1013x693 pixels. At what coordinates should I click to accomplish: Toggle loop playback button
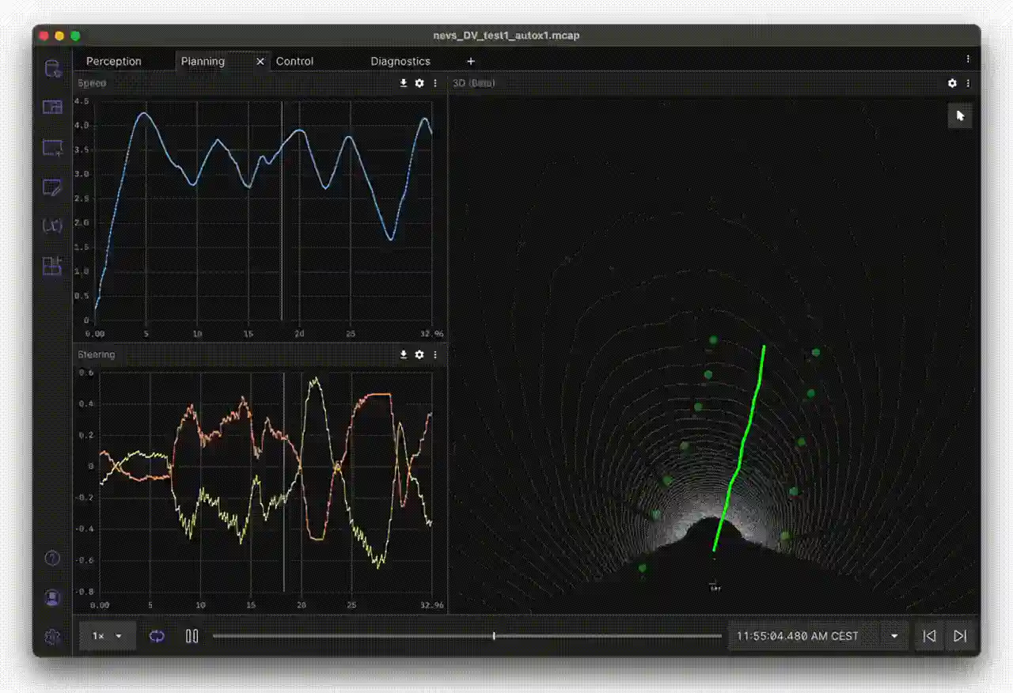click(157, 636)
